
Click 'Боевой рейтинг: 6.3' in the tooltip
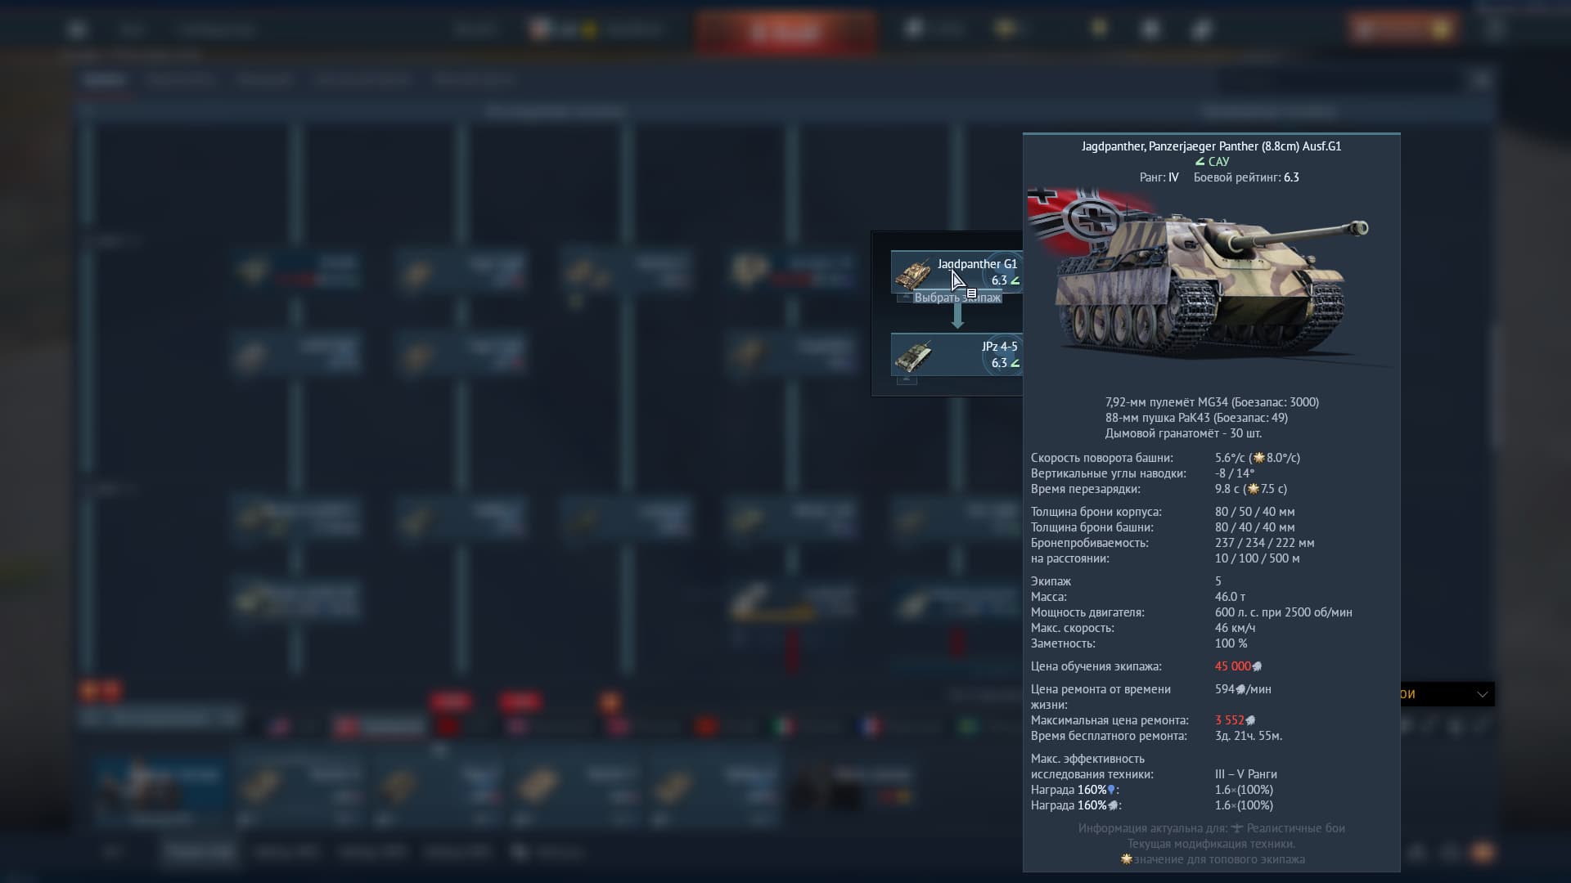pyautogui.click(x=1246, y=177)
